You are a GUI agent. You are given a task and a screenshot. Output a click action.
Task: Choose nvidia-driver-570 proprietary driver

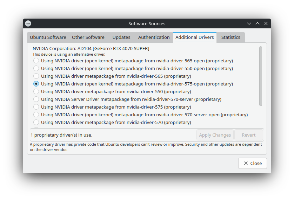click(x=112, y=122)
